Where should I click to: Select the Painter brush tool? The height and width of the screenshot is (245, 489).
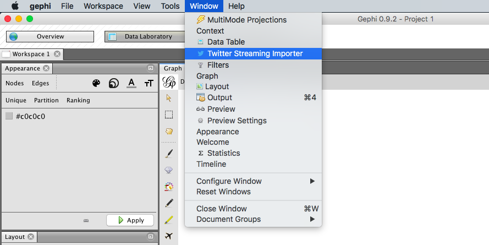point(169,154)
